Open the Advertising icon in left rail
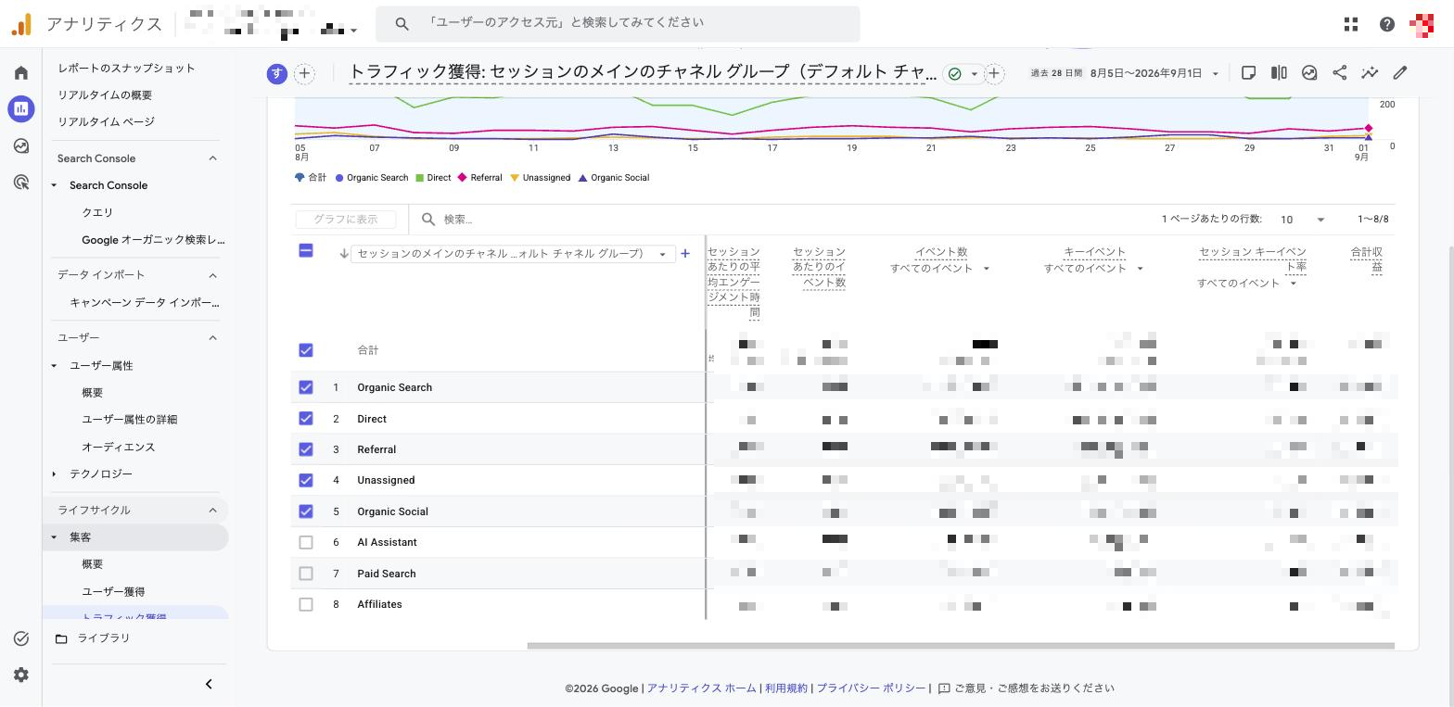 [21, 183]
